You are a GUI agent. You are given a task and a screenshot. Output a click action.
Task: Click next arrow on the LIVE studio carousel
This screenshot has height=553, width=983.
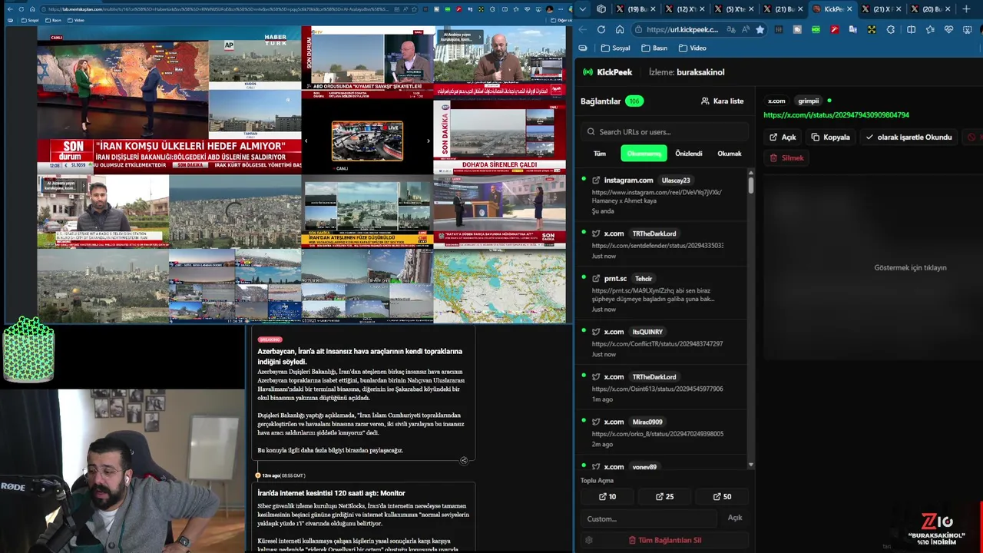click(428, 141)
